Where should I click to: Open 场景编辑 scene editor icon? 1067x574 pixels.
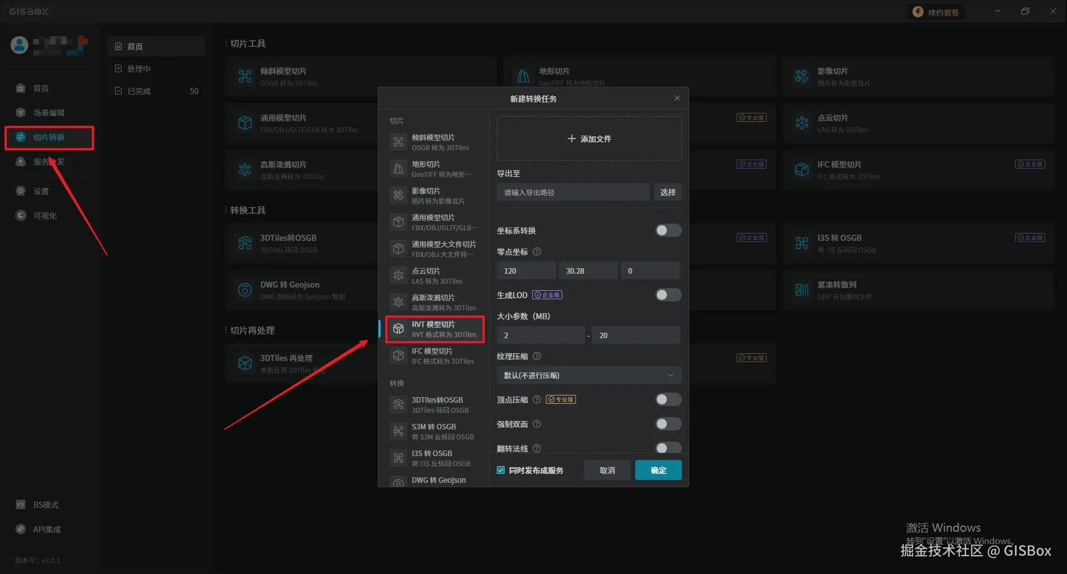tap(21, 112)
